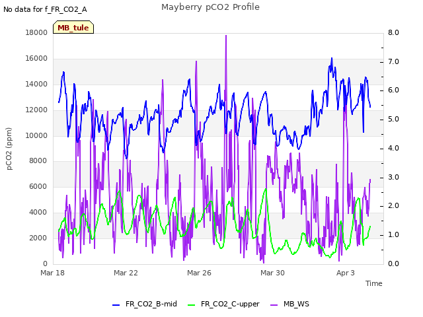Click the 8.0 right axis value
Image resolution: width=423 pixels, height=317 pixels.
coord(394,32)
